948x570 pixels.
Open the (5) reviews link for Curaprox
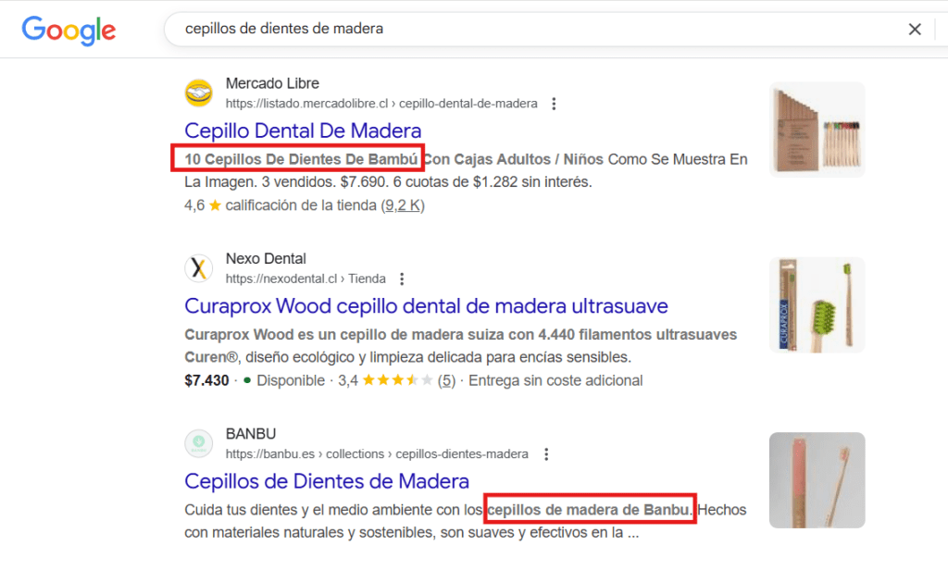tap(446, 380)
